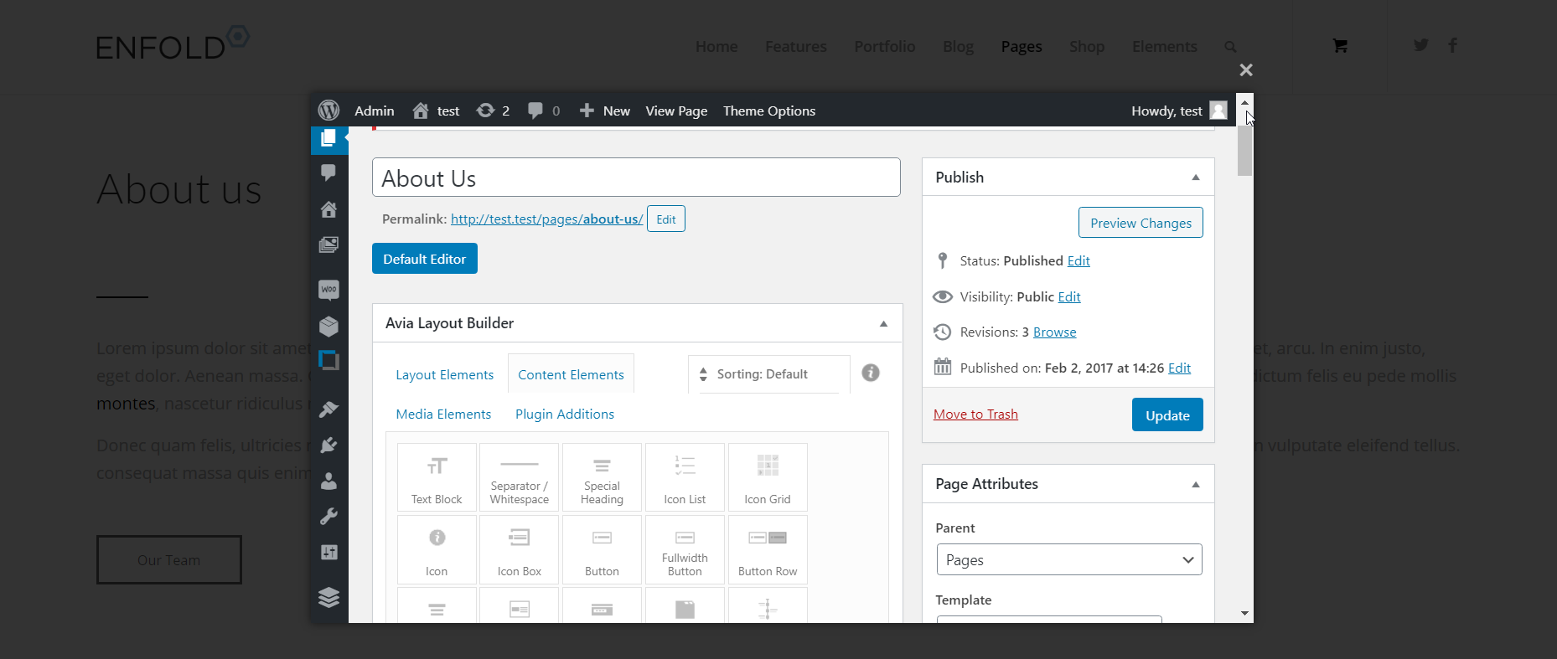Add Icon Grid element
Viewport: 1557px width, 659px height.
tap(768, 477)
